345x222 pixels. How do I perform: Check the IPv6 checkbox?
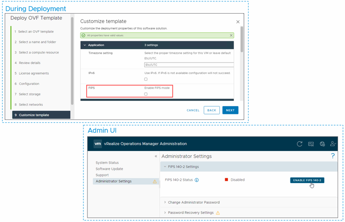[146, 79]
